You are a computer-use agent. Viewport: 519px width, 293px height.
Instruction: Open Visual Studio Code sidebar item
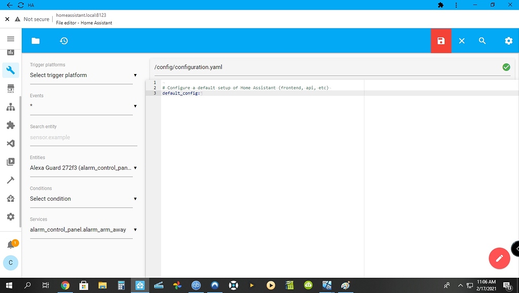coord(11,143)
